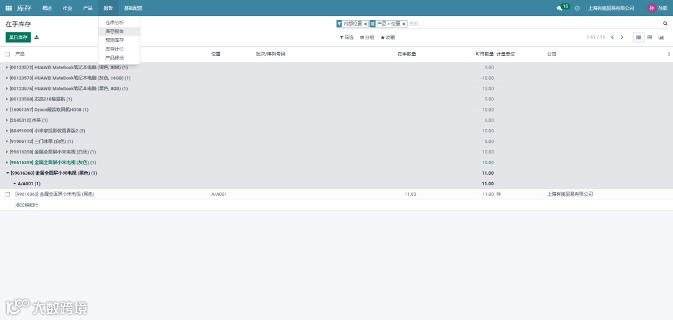
Task: Click 上海有钱贸易有限公司 cell in record row
Action: [570, 194]
